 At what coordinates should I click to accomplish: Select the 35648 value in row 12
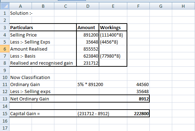click(139, 91)
